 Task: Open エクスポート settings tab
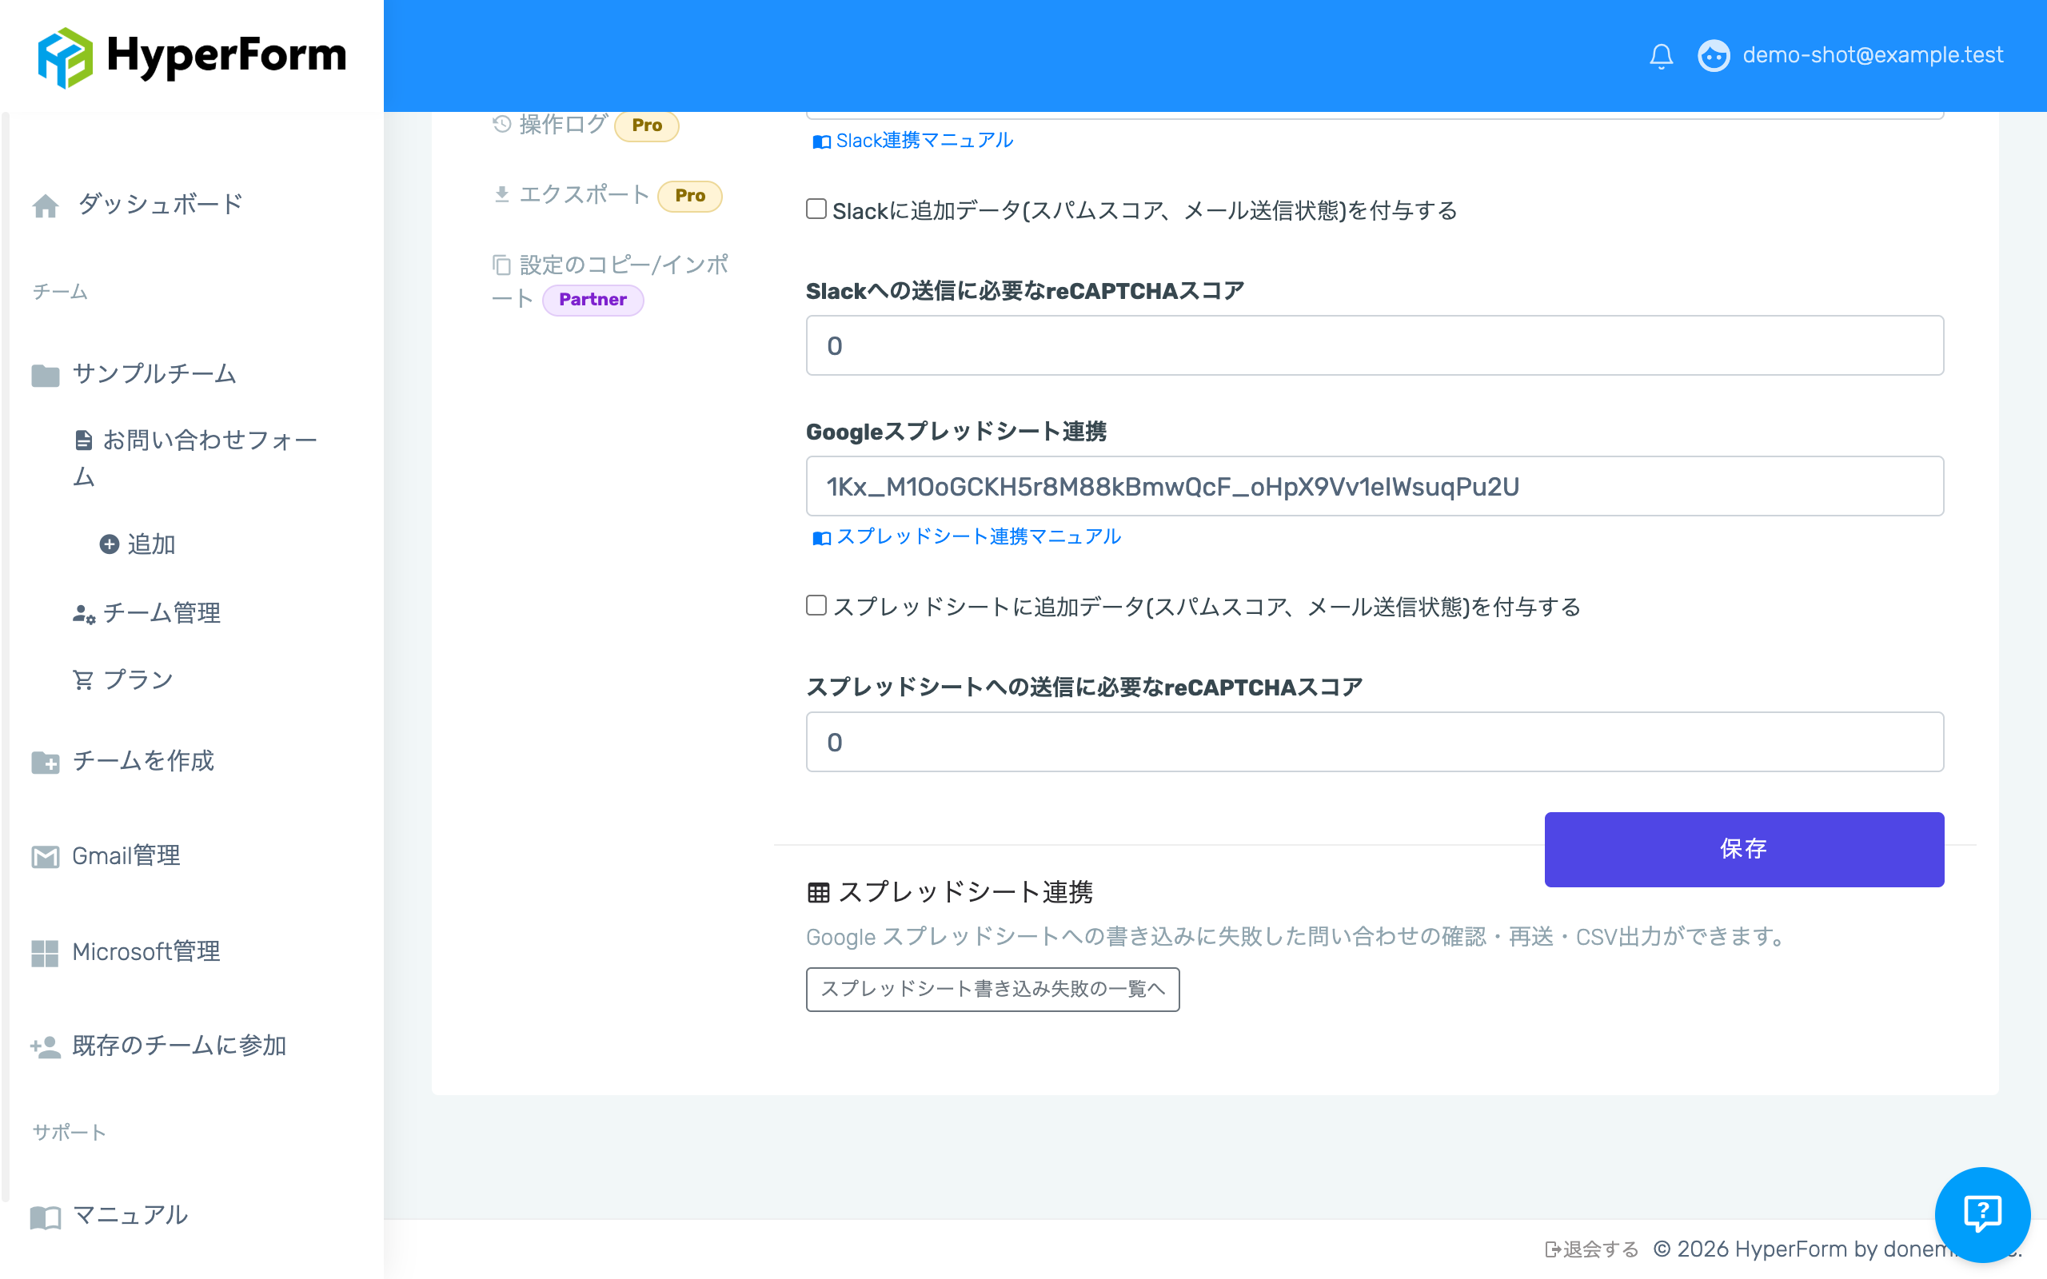584,194
